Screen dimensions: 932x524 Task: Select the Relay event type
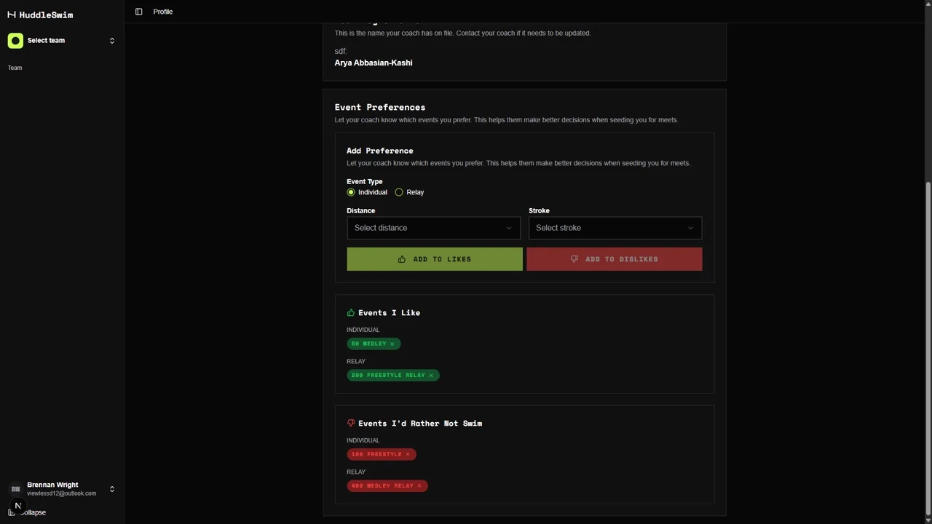click(x=399, y=192)
